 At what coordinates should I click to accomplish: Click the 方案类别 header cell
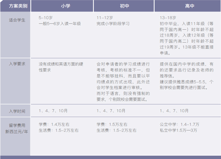pyautogui.click(x=15, y=6)
